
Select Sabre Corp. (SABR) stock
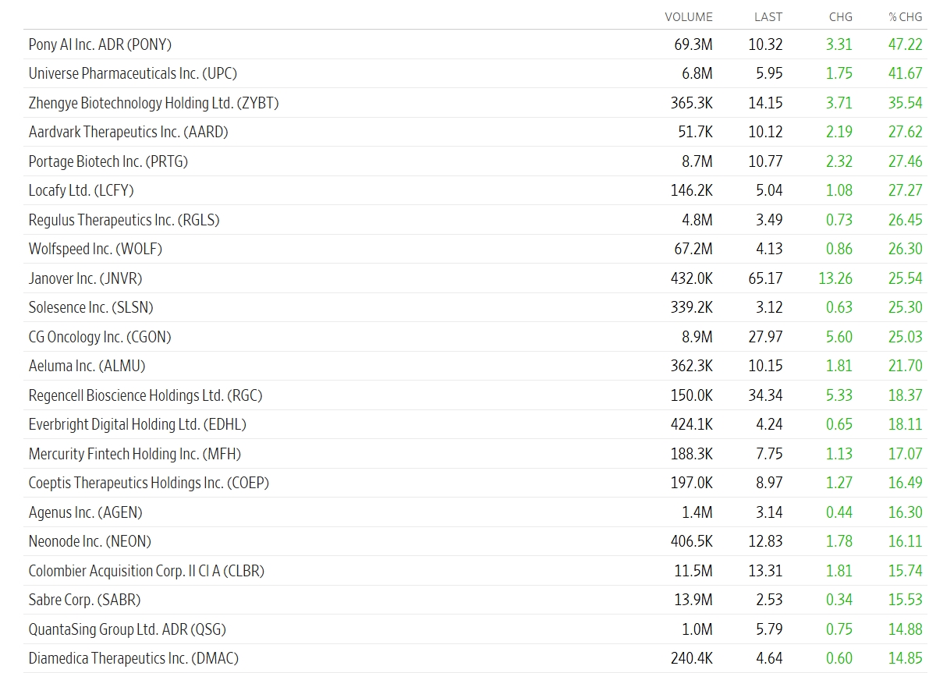click(85, 600)
